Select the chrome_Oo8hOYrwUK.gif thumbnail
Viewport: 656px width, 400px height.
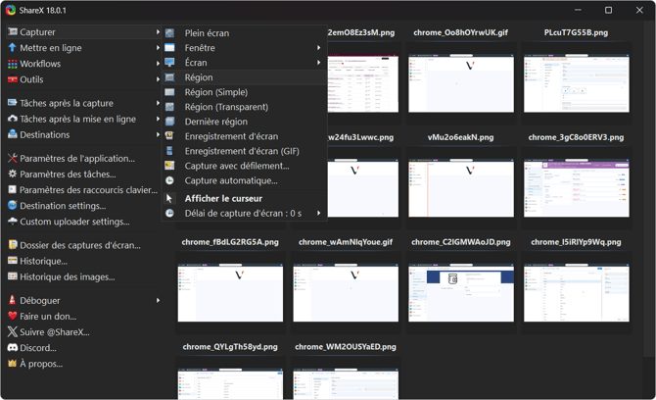pos(460,82)
